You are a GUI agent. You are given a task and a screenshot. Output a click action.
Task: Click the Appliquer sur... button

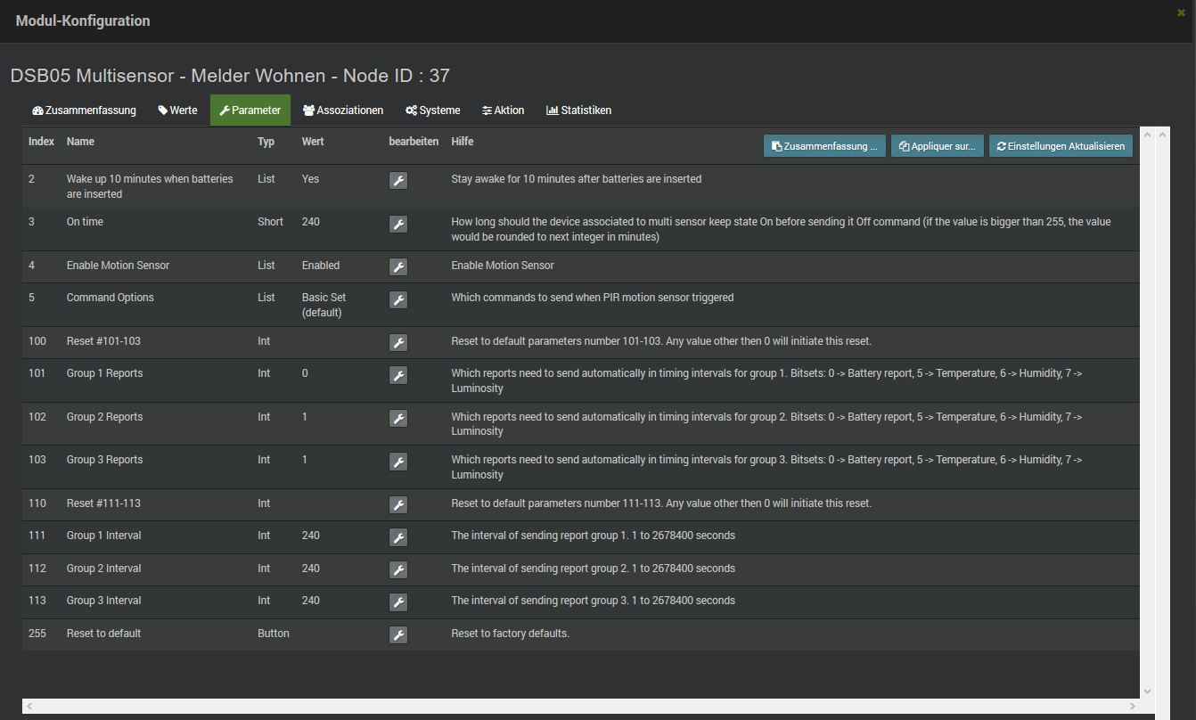(938, 146)
